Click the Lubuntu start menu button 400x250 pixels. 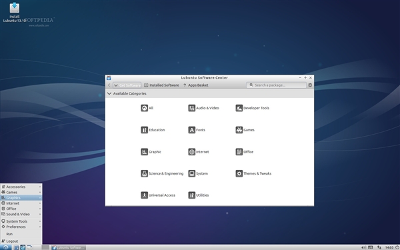(x=5, y=247)
